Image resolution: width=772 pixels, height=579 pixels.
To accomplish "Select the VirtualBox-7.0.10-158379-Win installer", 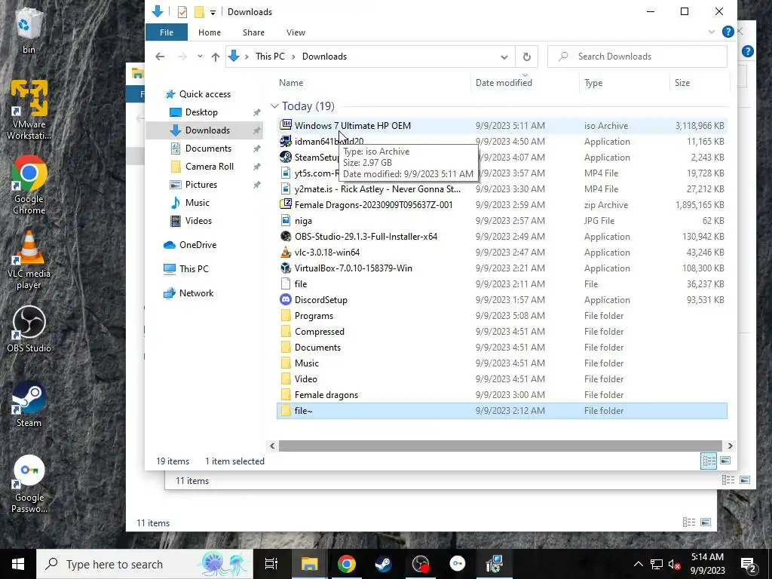I will [501, 268].
